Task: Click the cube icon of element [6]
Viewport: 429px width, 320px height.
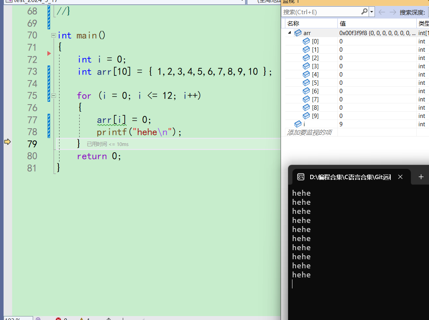Action: [306, 91]
